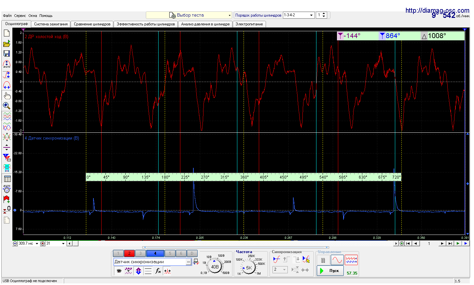The width and height of the screenshot is (474, 285).
Task: Toggle channel 5 button
Action: tap(170, 253)
